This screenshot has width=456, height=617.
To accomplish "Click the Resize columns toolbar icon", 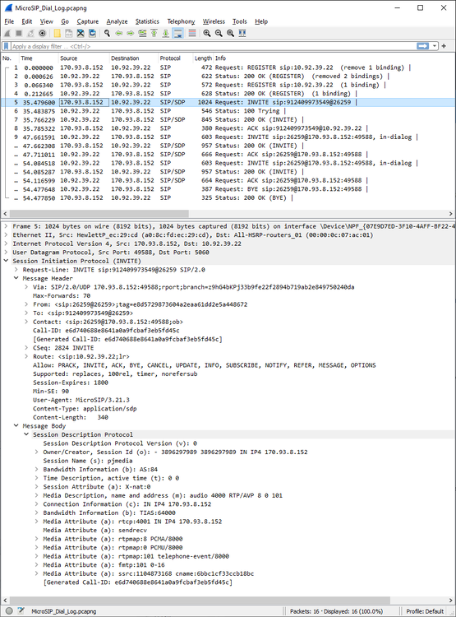I will [x=242, y=34].
